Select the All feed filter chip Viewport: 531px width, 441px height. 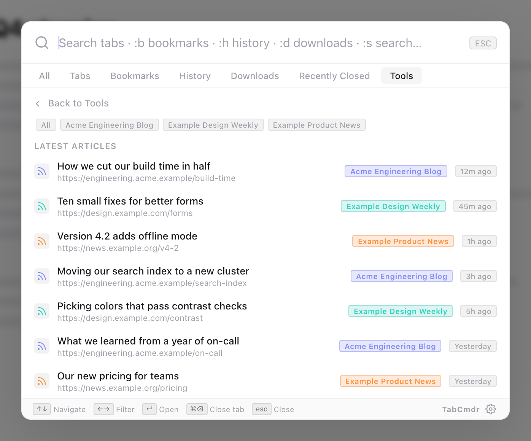pyautogui.click(x=46, y=125)
